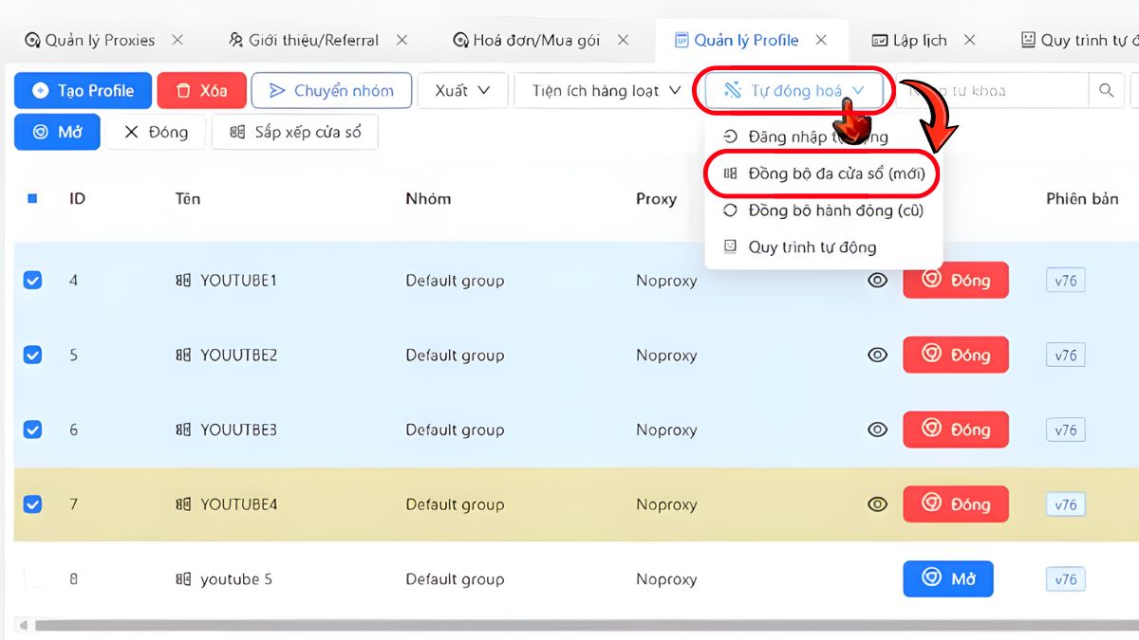This screenshot has width=1139, height=640.
Task: Click the eye icon in YOUTUBE1 row
Action: (878, 281)
